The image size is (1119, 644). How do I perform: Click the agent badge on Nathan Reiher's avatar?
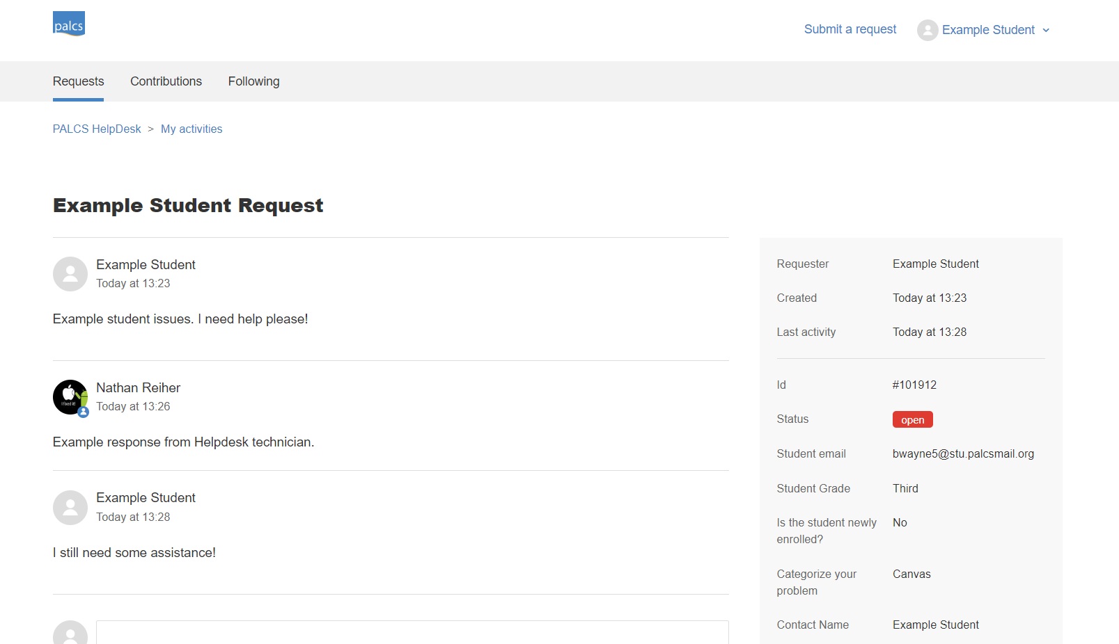click(x=83, y=412)
